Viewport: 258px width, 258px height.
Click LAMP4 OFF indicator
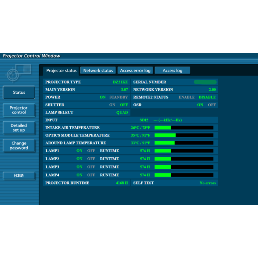[91, 175]
